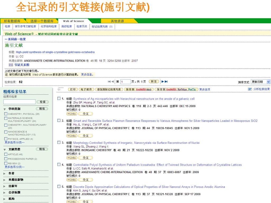Tick the PHYSICS, APPLIED (4) checkbox
Screen dimensions: 271x203
coord(6,139)
